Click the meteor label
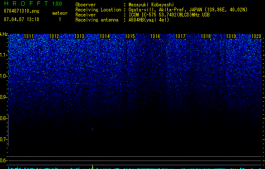Viewport: 265px width, 169px height. tap(60, 13)
